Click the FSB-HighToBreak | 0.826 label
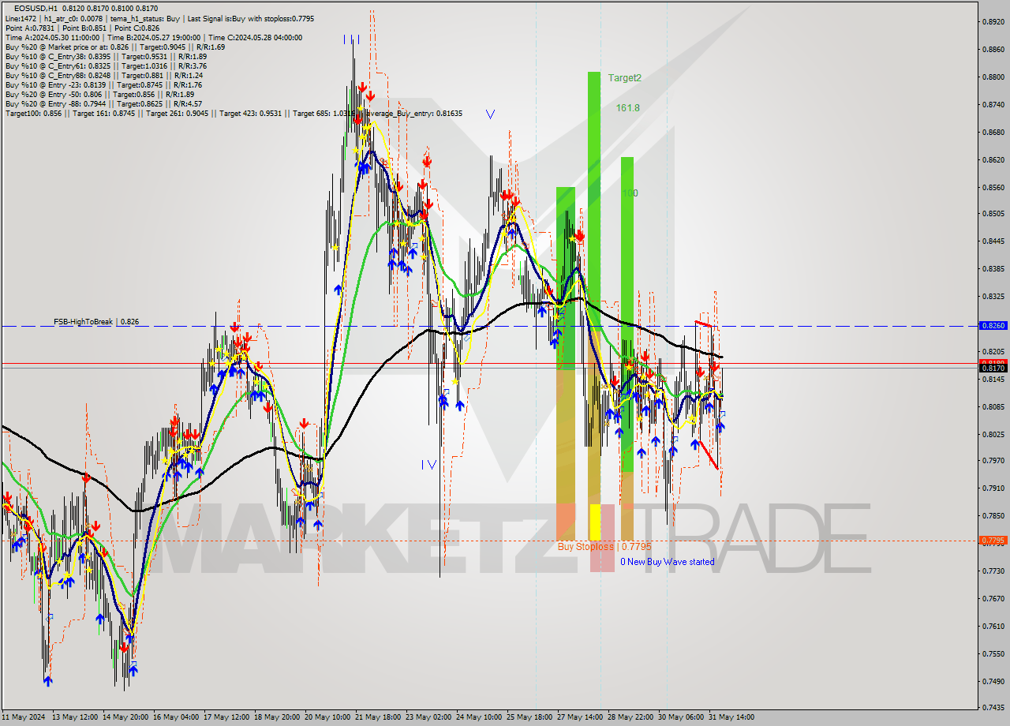Viewport: 1010px width, 726px height. 96,322
